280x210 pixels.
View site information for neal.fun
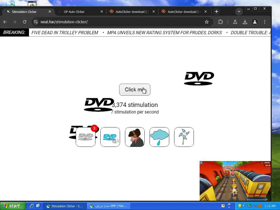pyautogui.click(x=36, y=22)
